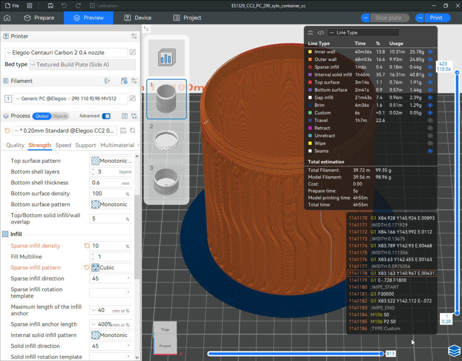Click the save project icon in title bar
This screenshot has height=361, width=462.
pyautogui.click(x=49, y=6)
